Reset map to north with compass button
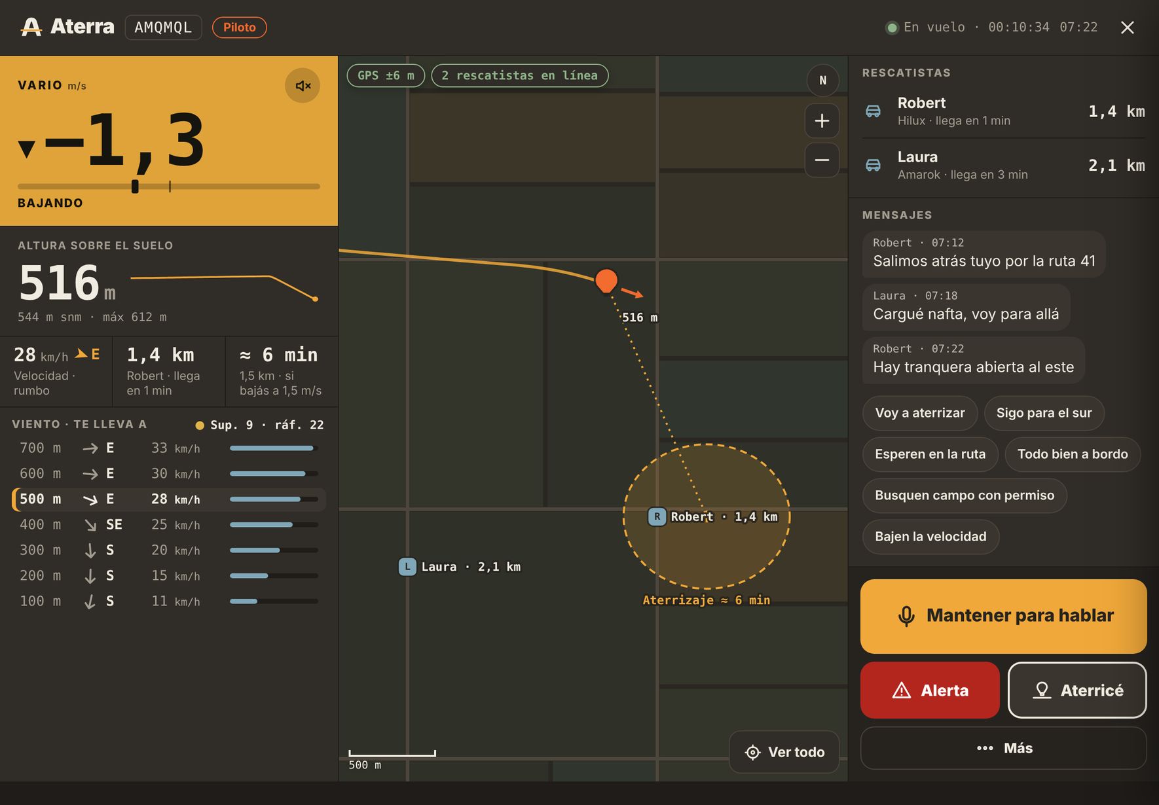1159x805 pixels. click(x=822, y=80)
